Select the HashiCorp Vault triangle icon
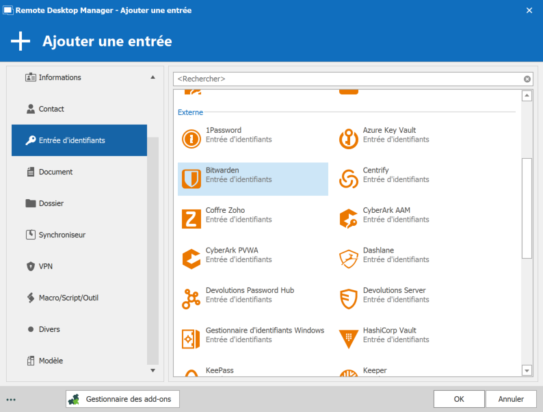Viewport: 543px width, 412px height. [x=348, y=339]
